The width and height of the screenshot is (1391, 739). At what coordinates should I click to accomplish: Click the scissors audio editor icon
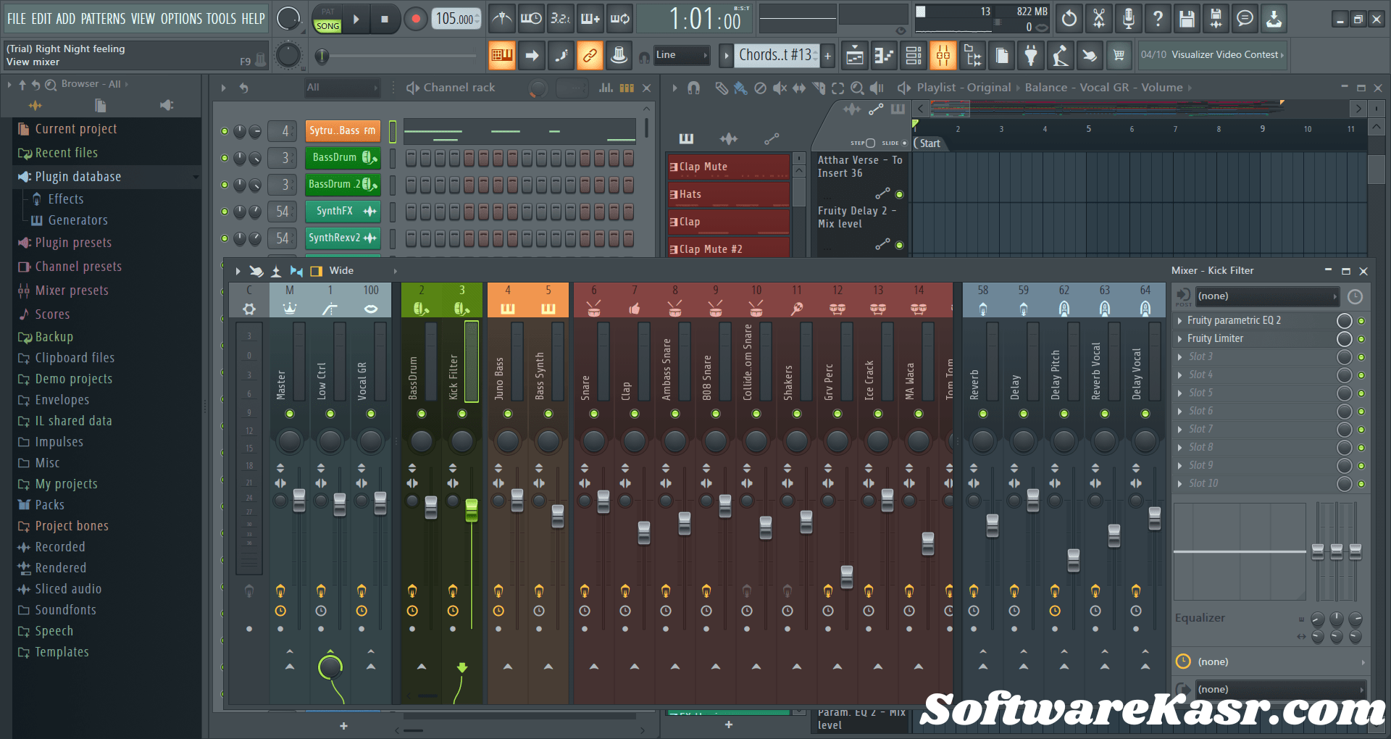coord(1099,19)
